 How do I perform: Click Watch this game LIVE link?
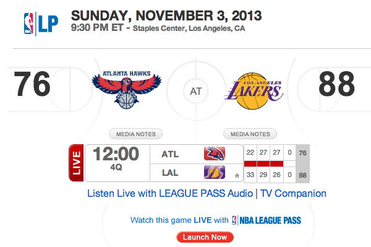click(x=179, y=220)
